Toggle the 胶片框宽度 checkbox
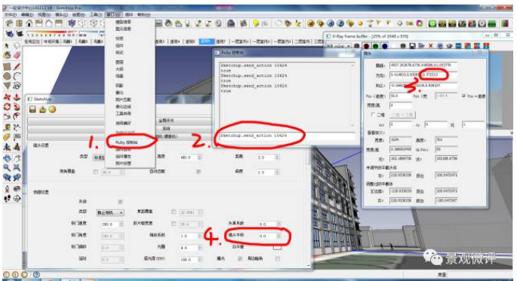The height and width of the screenshot is (281, 517). [174, 224]
